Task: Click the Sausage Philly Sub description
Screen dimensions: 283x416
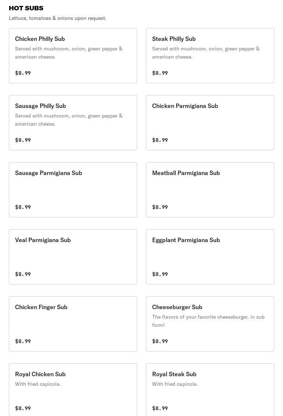Action: coord(69,120)
